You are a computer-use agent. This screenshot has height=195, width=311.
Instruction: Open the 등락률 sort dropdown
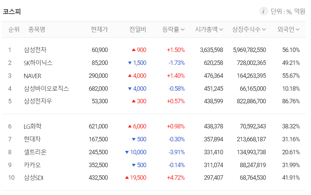[x=173, y=29]
